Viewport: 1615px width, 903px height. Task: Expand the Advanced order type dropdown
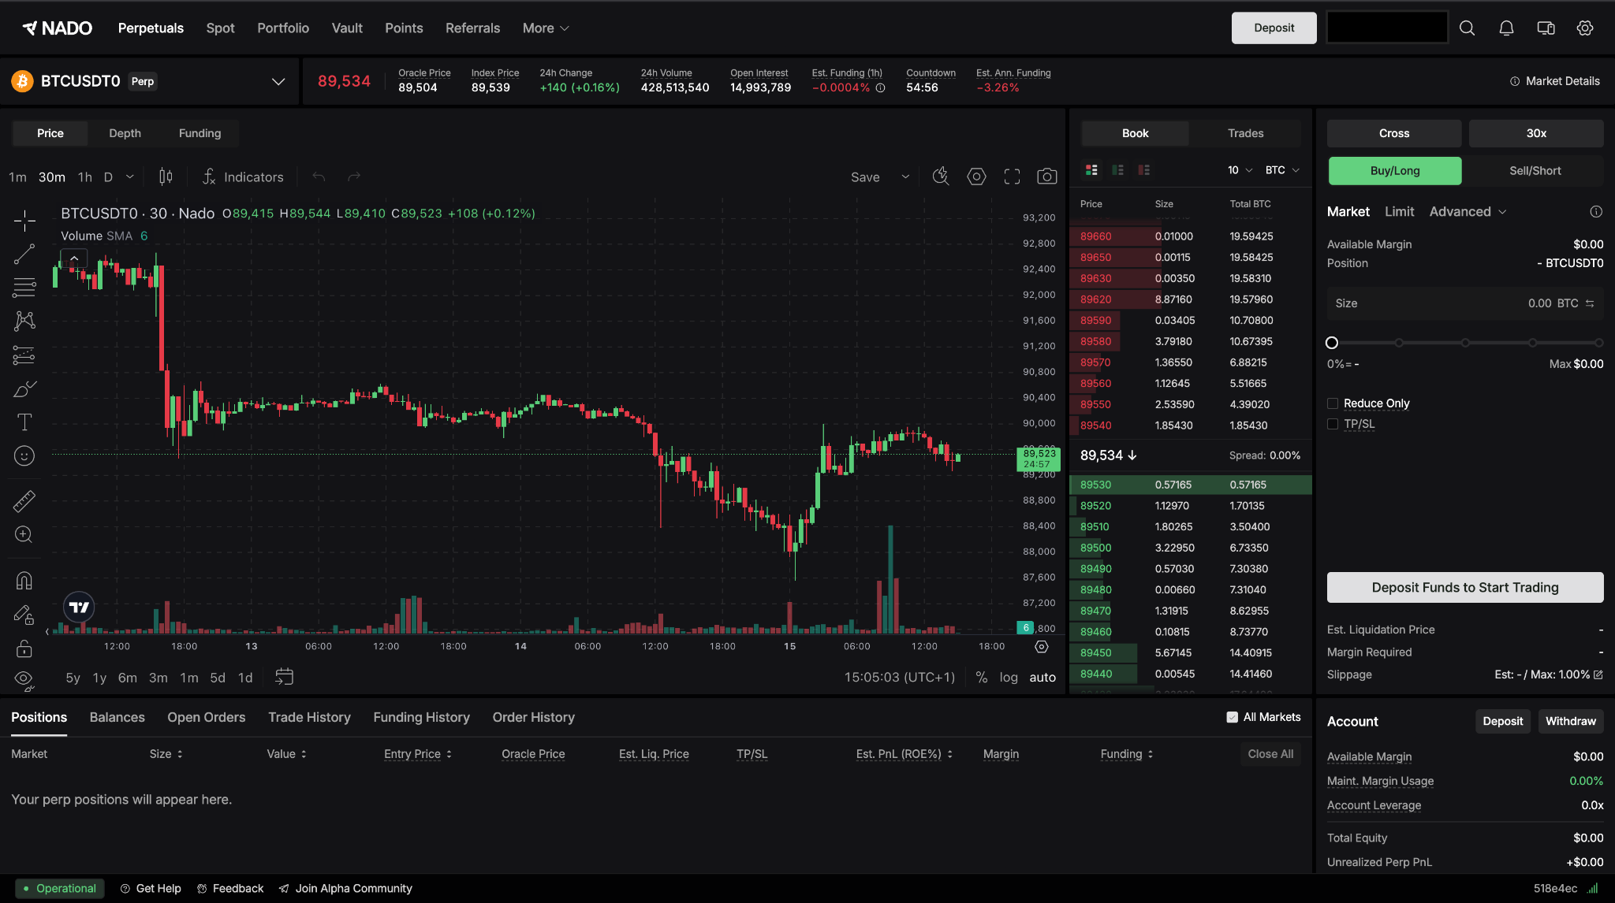point(1468,211)
